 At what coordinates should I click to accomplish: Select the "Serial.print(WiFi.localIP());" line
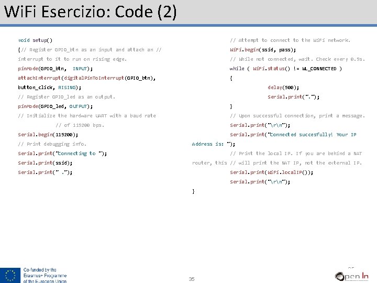click(x=271, y=172)
